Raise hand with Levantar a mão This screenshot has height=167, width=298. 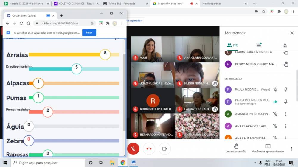tap(236, 148)
